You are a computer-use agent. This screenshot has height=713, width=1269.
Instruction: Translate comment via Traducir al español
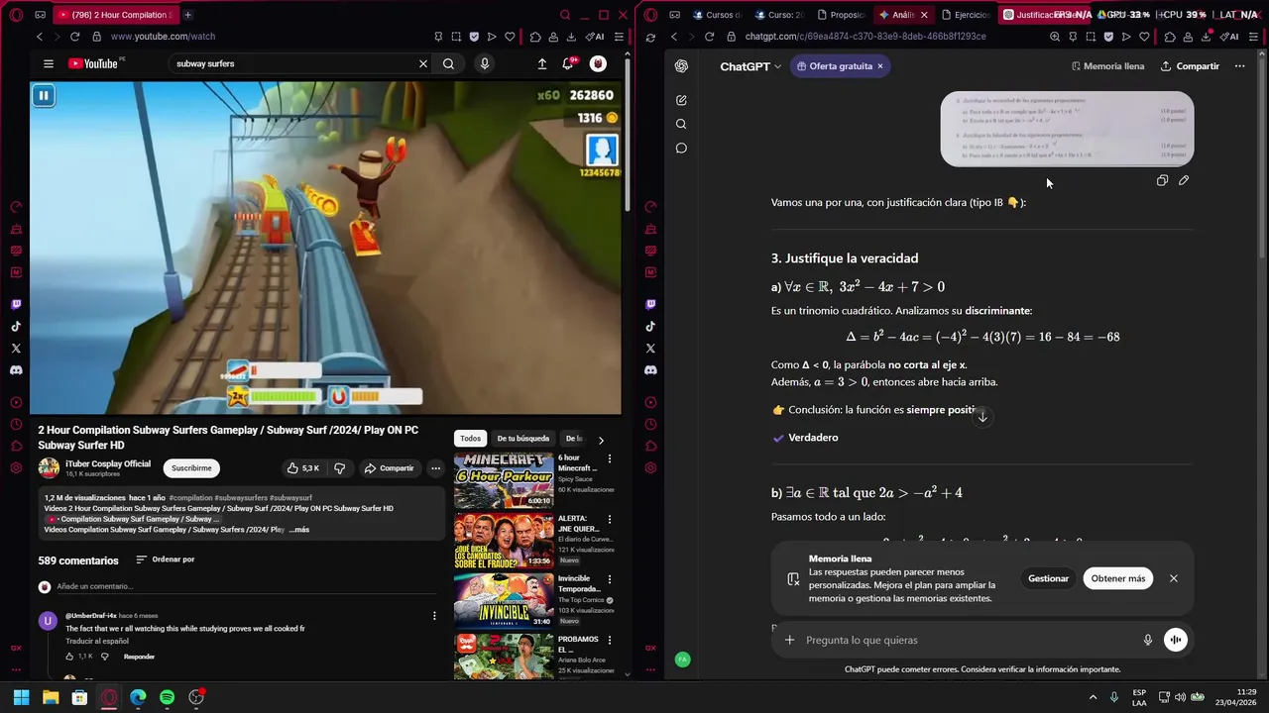click(x=96, y=641)
